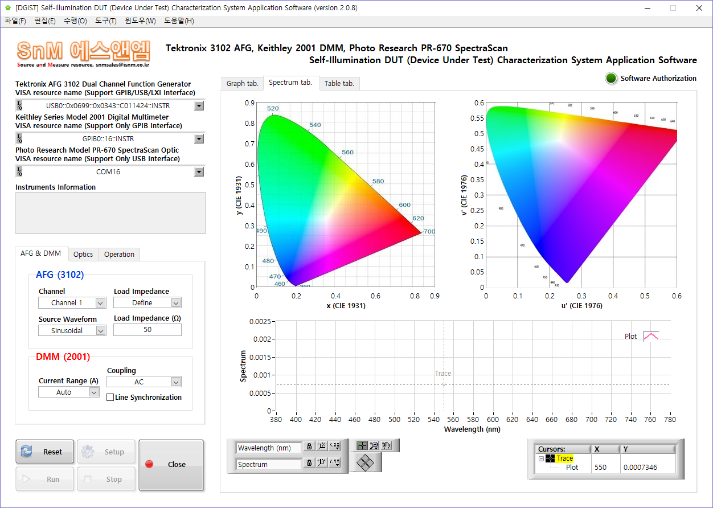Click the Stop button

(106, 479)
